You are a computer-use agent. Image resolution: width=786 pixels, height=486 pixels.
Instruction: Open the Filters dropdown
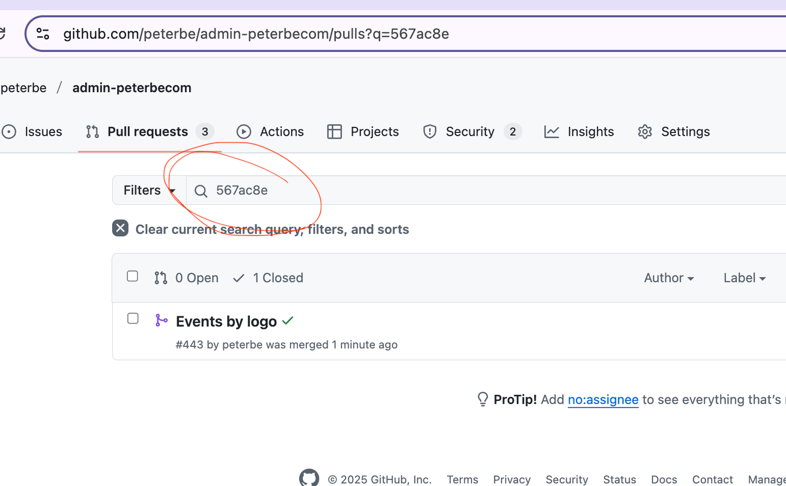pos(149,190)
